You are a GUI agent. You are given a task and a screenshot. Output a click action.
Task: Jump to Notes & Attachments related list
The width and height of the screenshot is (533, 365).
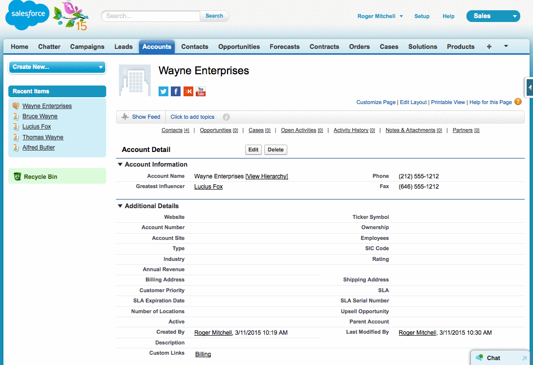[414, 130]
